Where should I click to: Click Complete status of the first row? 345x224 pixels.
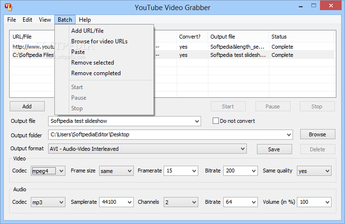[282, 47]
